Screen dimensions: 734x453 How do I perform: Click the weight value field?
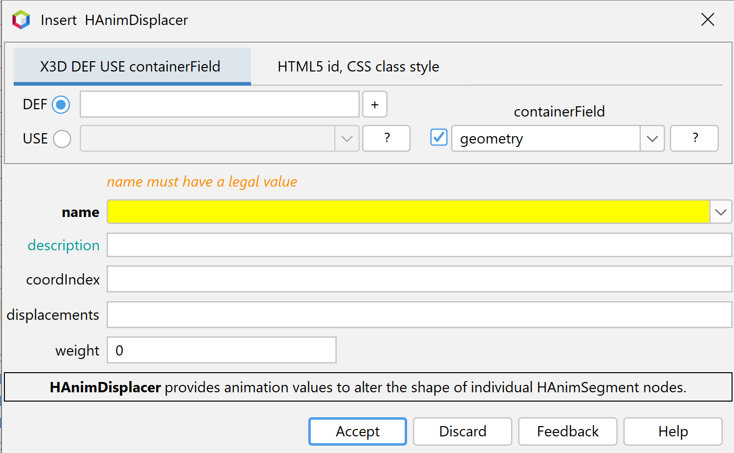(x=222, y=350)
